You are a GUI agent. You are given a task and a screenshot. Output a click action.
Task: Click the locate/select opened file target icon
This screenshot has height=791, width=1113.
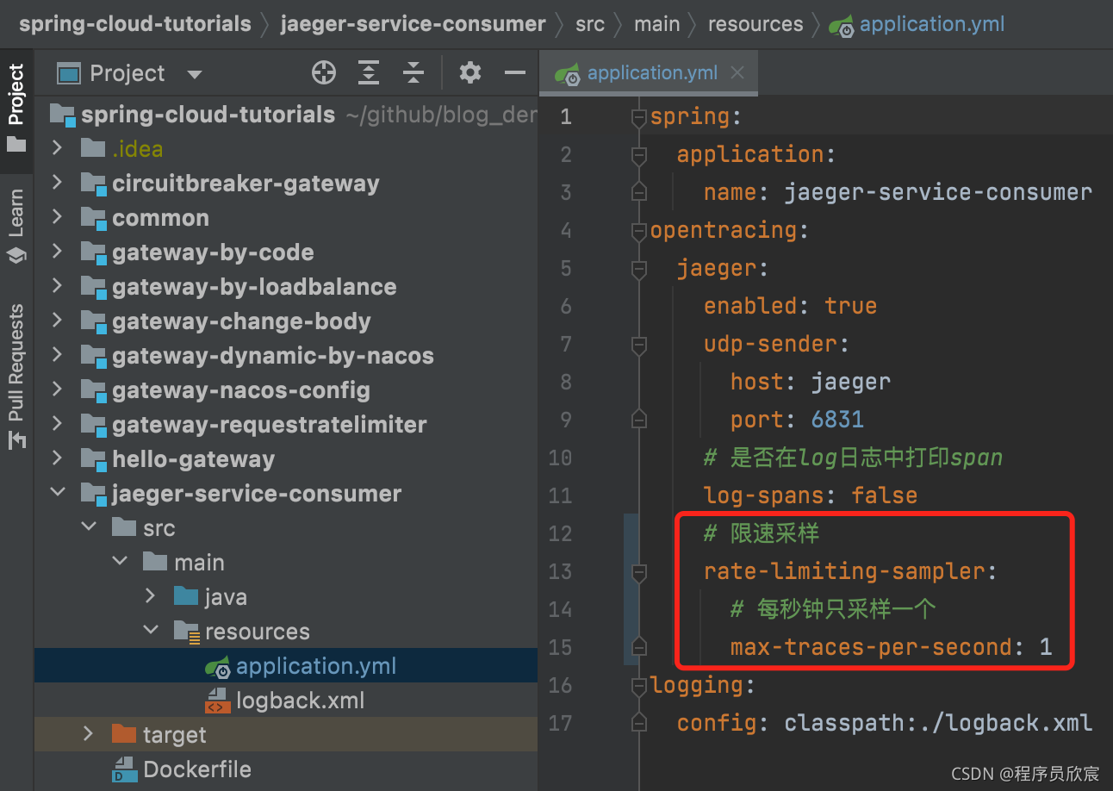(x=324, y=73)
